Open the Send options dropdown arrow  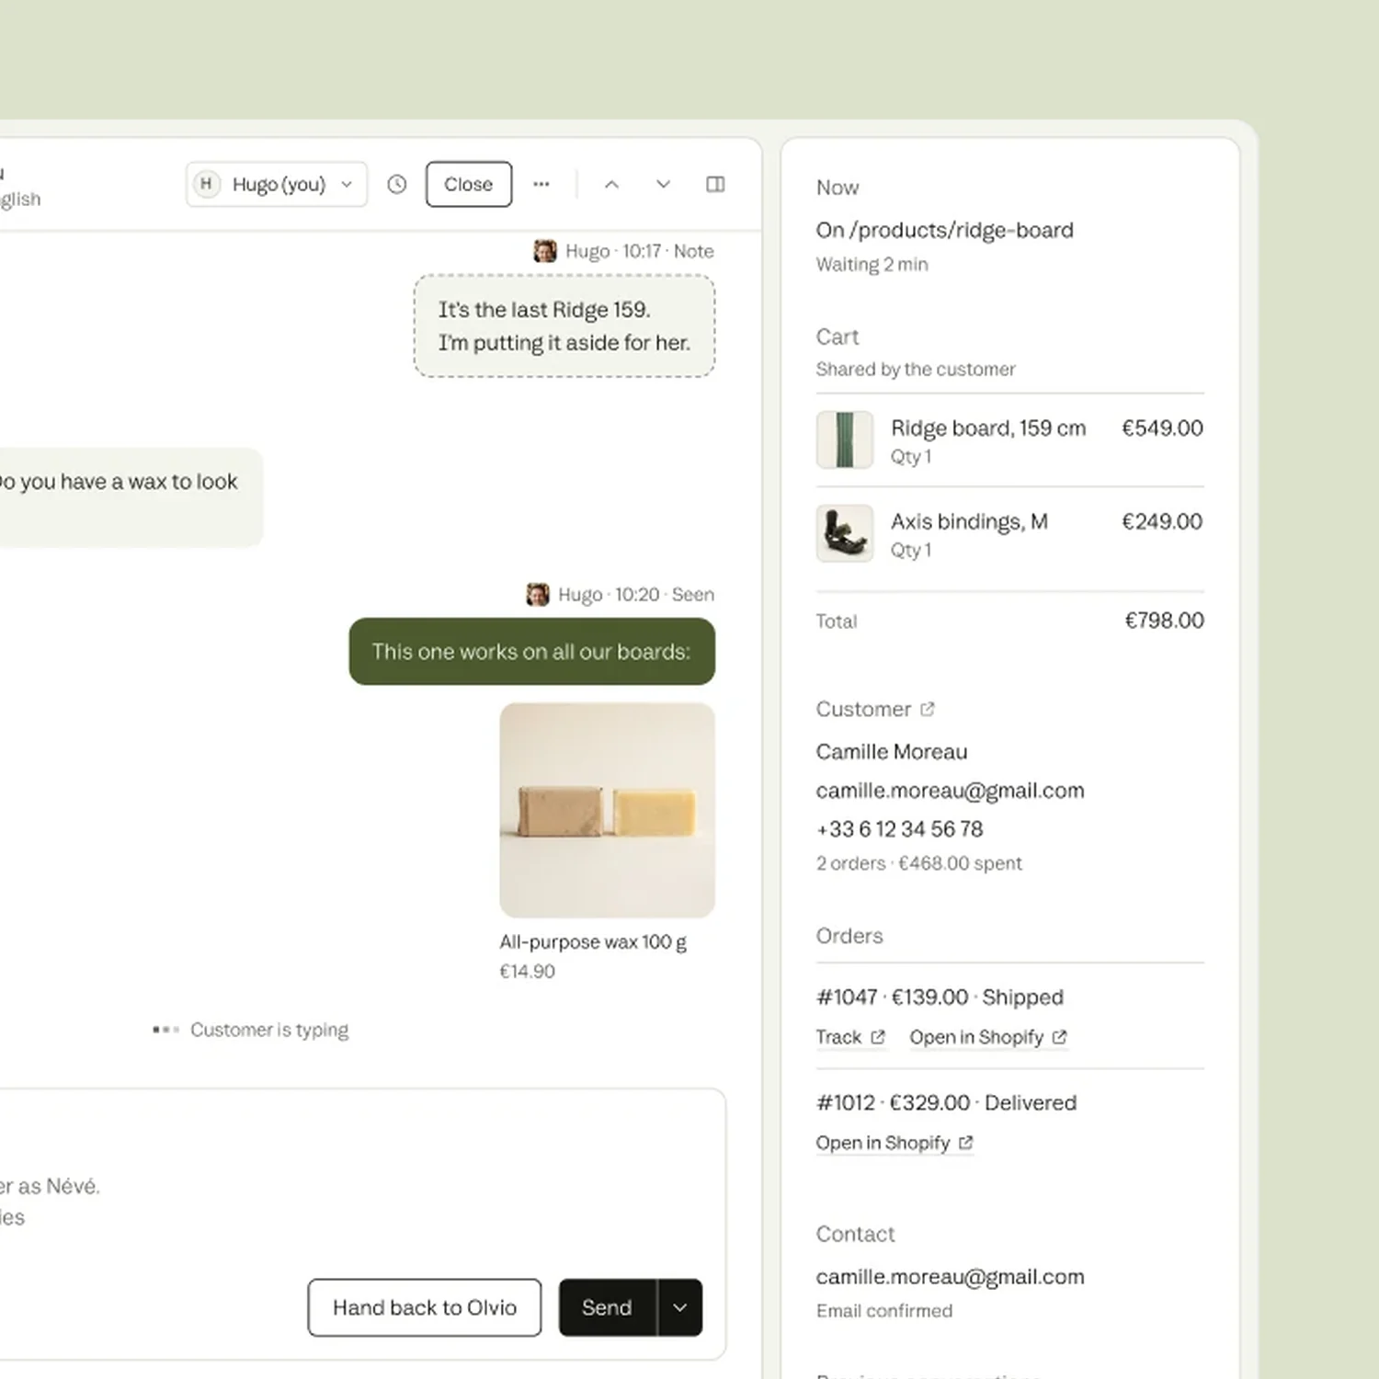pyautogui.click(x=680, y=1307)
